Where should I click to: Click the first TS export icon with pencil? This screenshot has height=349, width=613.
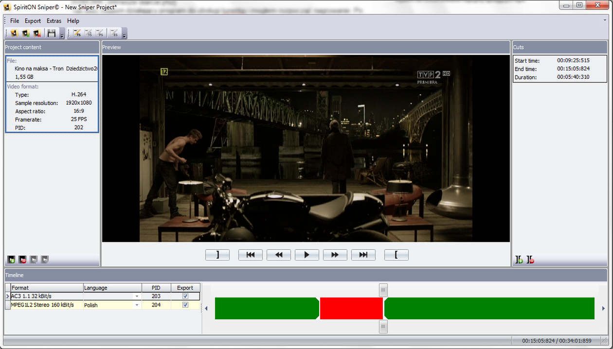[x=77, y=33]
